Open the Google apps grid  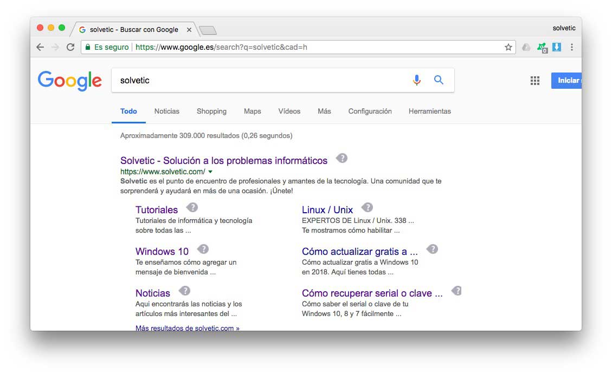pyautogui.click(x=534, y=81)
